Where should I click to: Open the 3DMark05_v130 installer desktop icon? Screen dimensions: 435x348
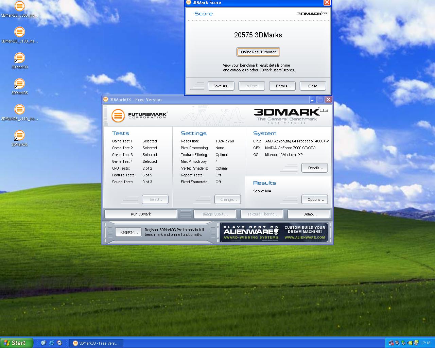[x=20, y=35]
